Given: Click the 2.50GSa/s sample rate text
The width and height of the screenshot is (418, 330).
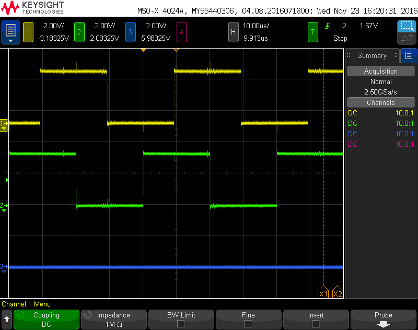Looking at the screenshot, I should [x=381, y=92].
